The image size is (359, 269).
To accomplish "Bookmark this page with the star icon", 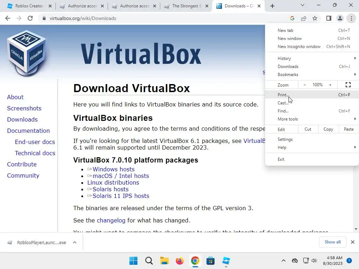I will [315, 18].
